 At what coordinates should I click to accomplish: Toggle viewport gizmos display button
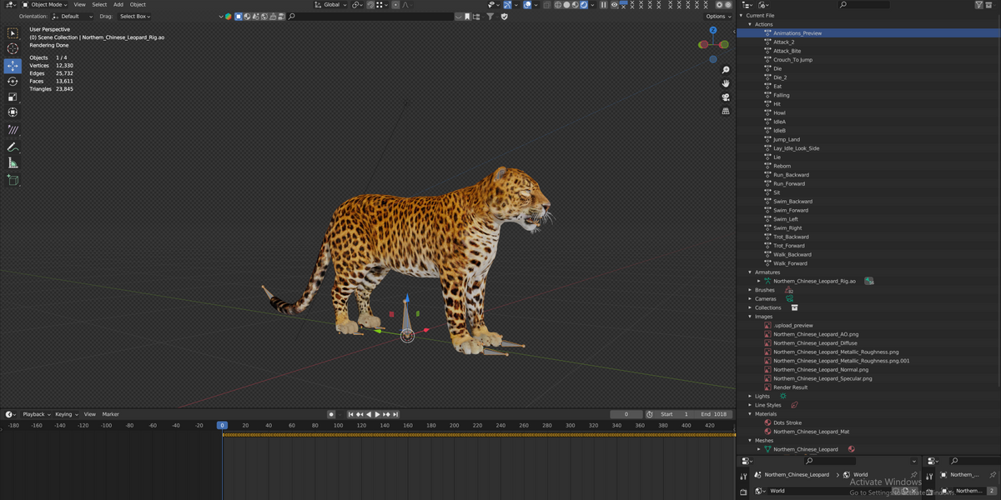point(507,5)
